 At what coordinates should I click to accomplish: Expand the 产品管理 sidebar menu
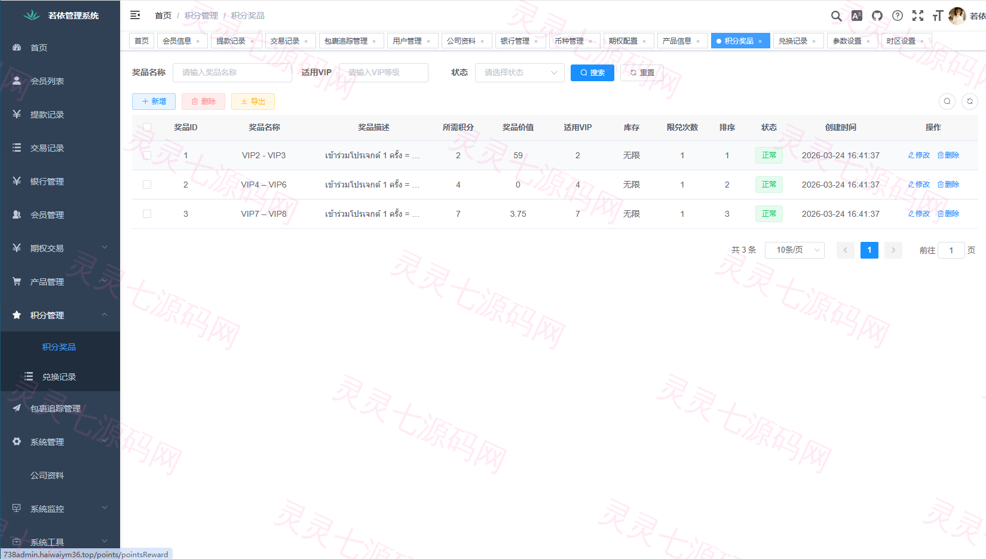coord(60,282)
